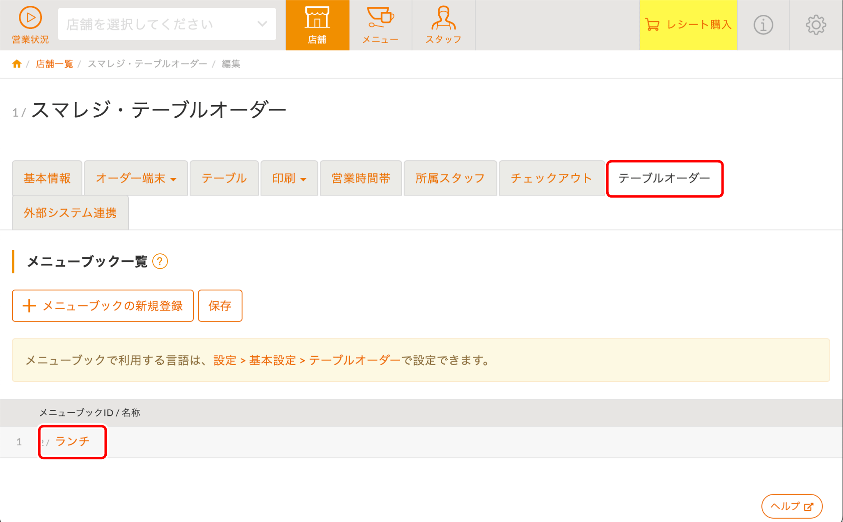Click the 店舗一覧 breadcrumb link

tap(54, 64)
